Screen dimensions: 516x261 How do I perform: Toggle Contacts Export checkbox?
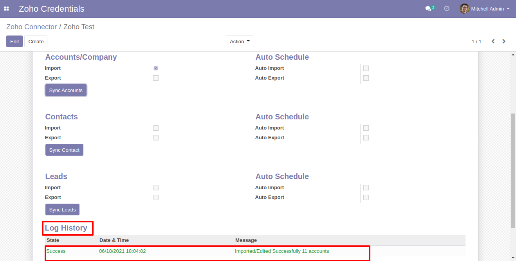click(156, 138)
